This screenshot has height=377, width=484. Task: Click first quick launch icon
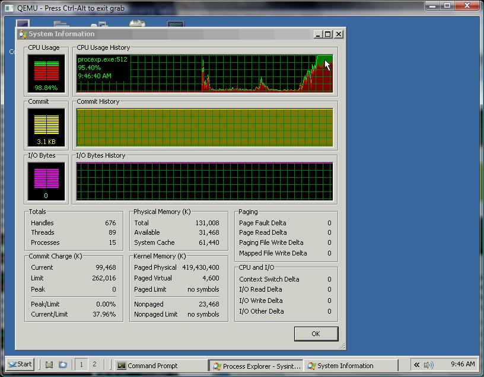click(x=50, y=365)
